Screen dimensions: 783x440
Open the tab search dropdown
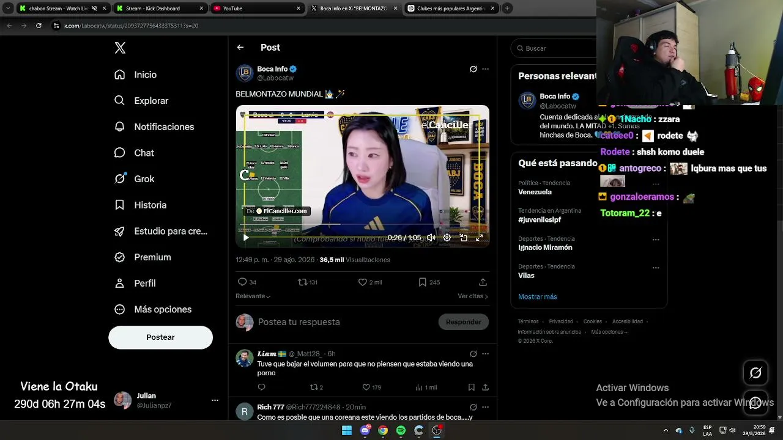pos(7,9)
